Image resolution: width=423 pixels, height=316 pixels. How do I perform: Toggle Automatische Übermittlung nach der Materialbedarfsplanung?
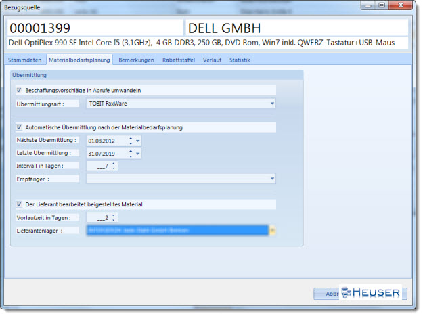coord(19,127)
